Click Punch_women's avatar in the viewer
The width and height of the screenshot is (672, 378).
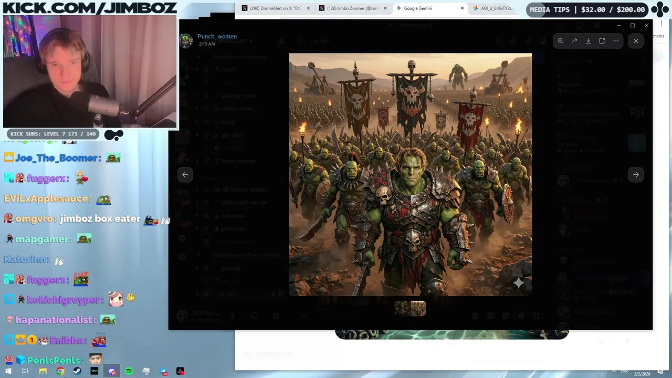pyautogui.click(x=186, y=40)
